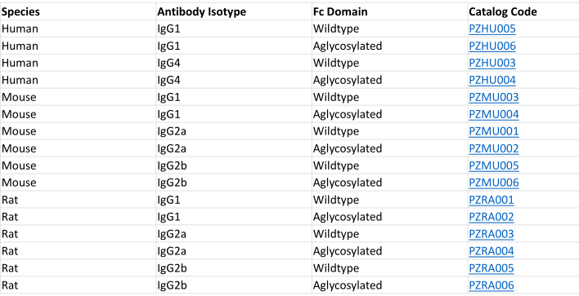The width and height of the screenshot is (579, 296).
Task: Open the PZRA005 catalog link
Action: [491, 268]
